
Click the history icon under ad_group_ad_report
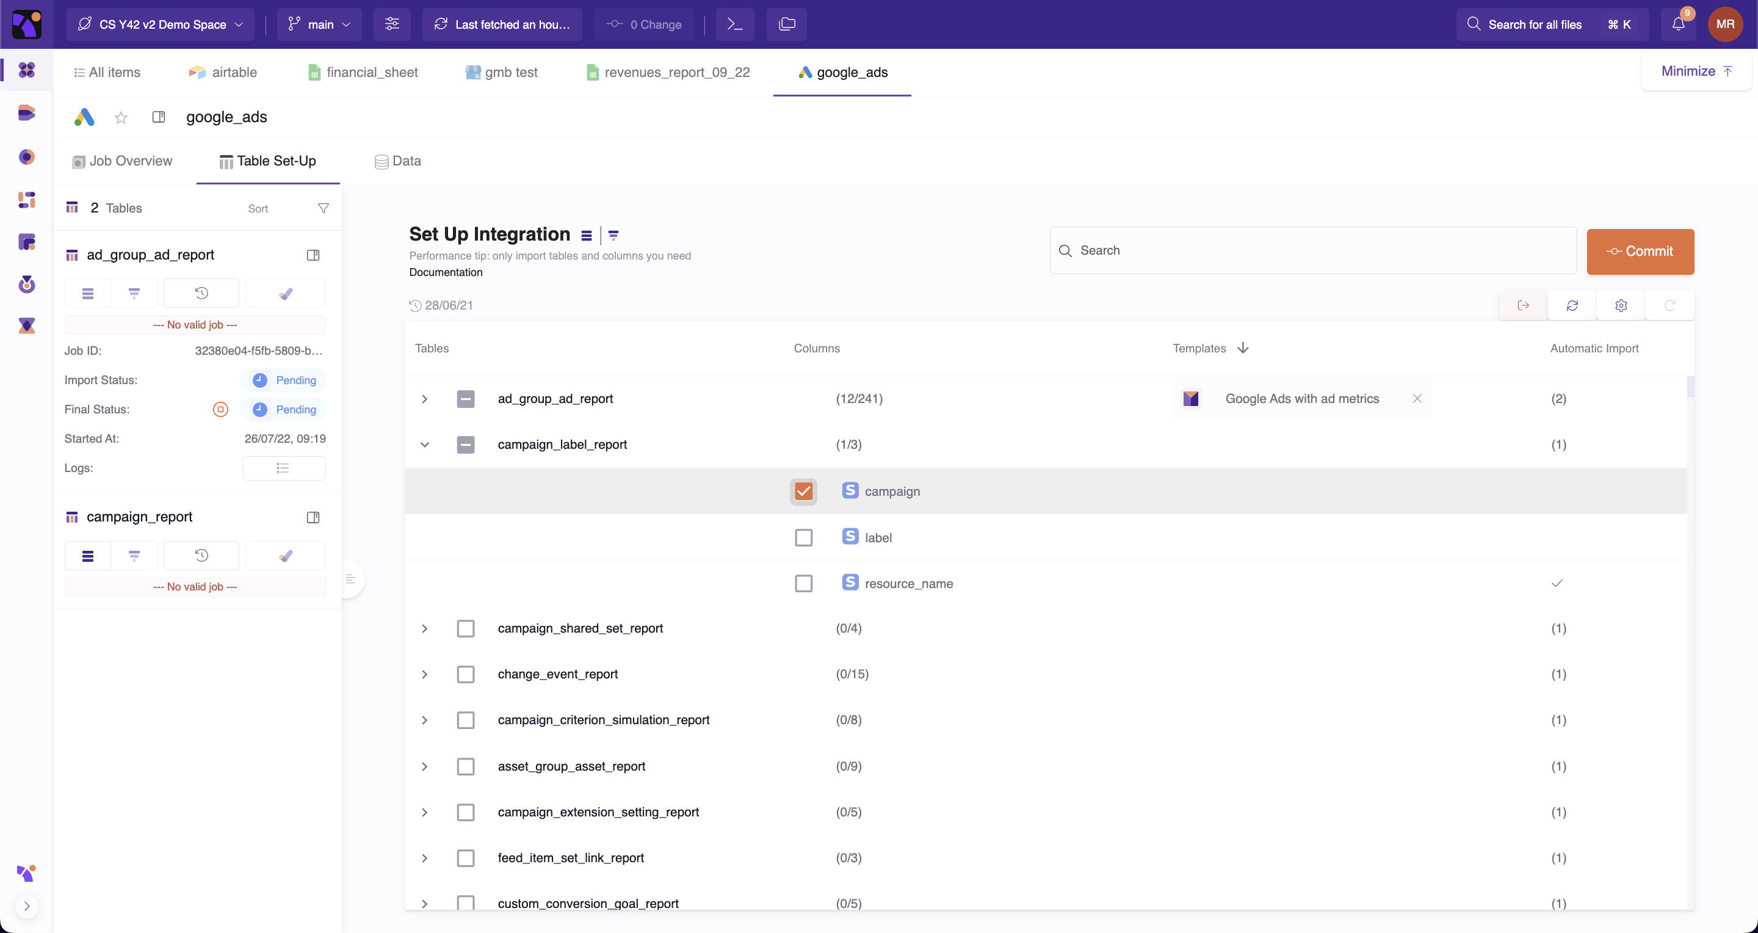click(x=201, y=294)
